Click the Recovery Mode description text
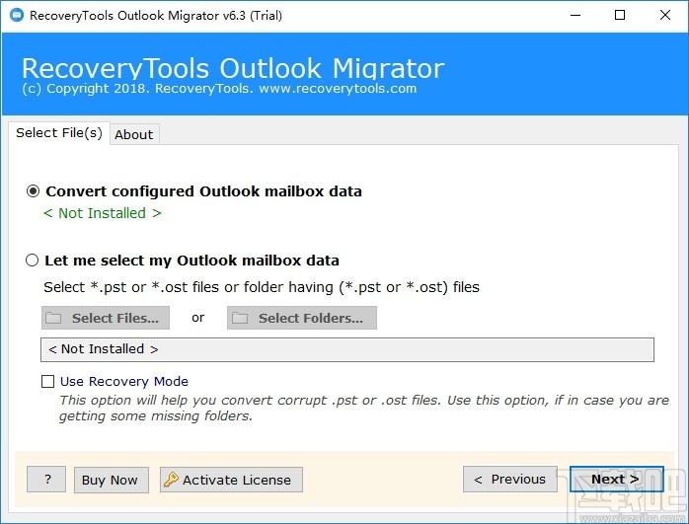The height and width of the screenshot is (524, 689). (x=363, y=408)
